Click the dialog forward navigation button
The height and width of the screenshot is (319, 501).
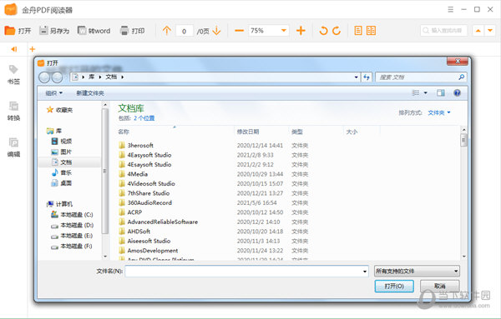[57, 77]
